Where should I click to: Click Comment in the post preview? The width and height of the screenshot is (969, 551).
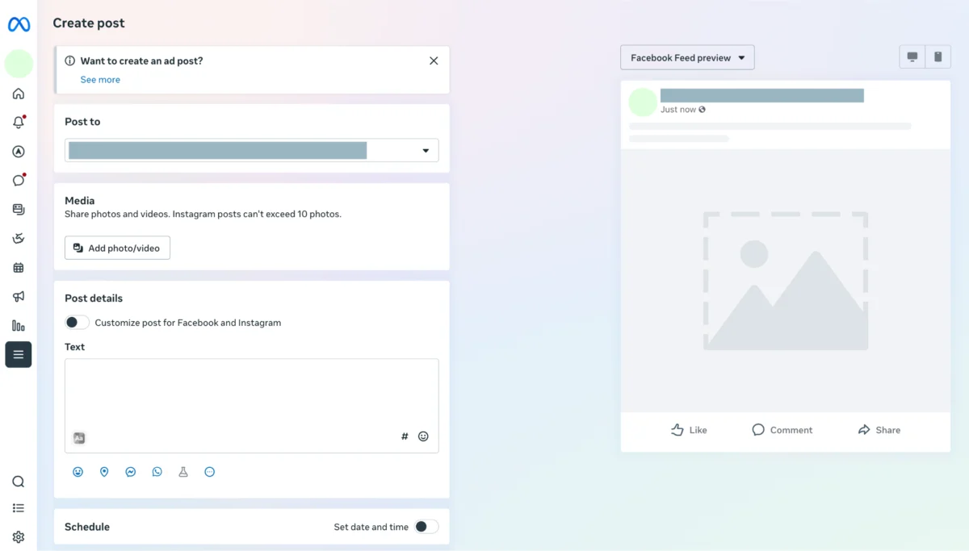[782, 430]
